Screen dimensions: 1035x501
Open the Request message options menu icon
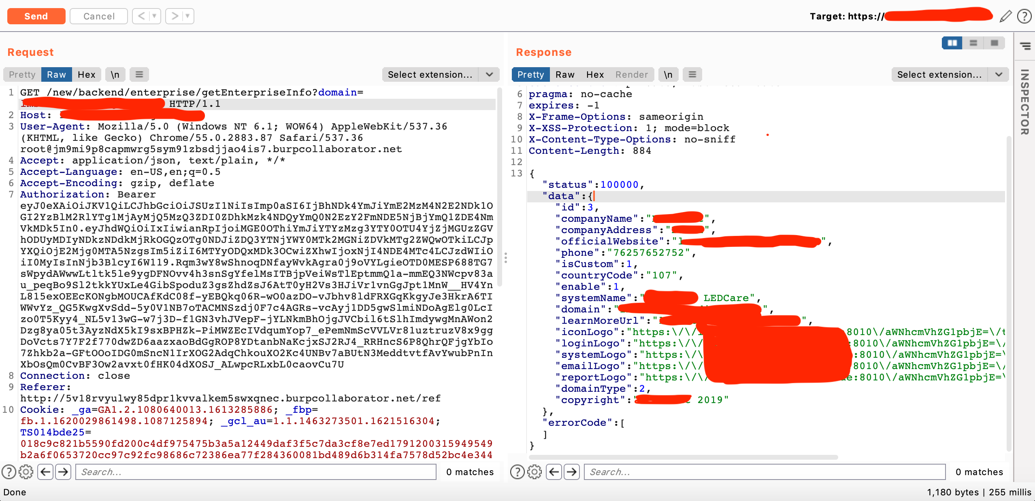[139, 74]
